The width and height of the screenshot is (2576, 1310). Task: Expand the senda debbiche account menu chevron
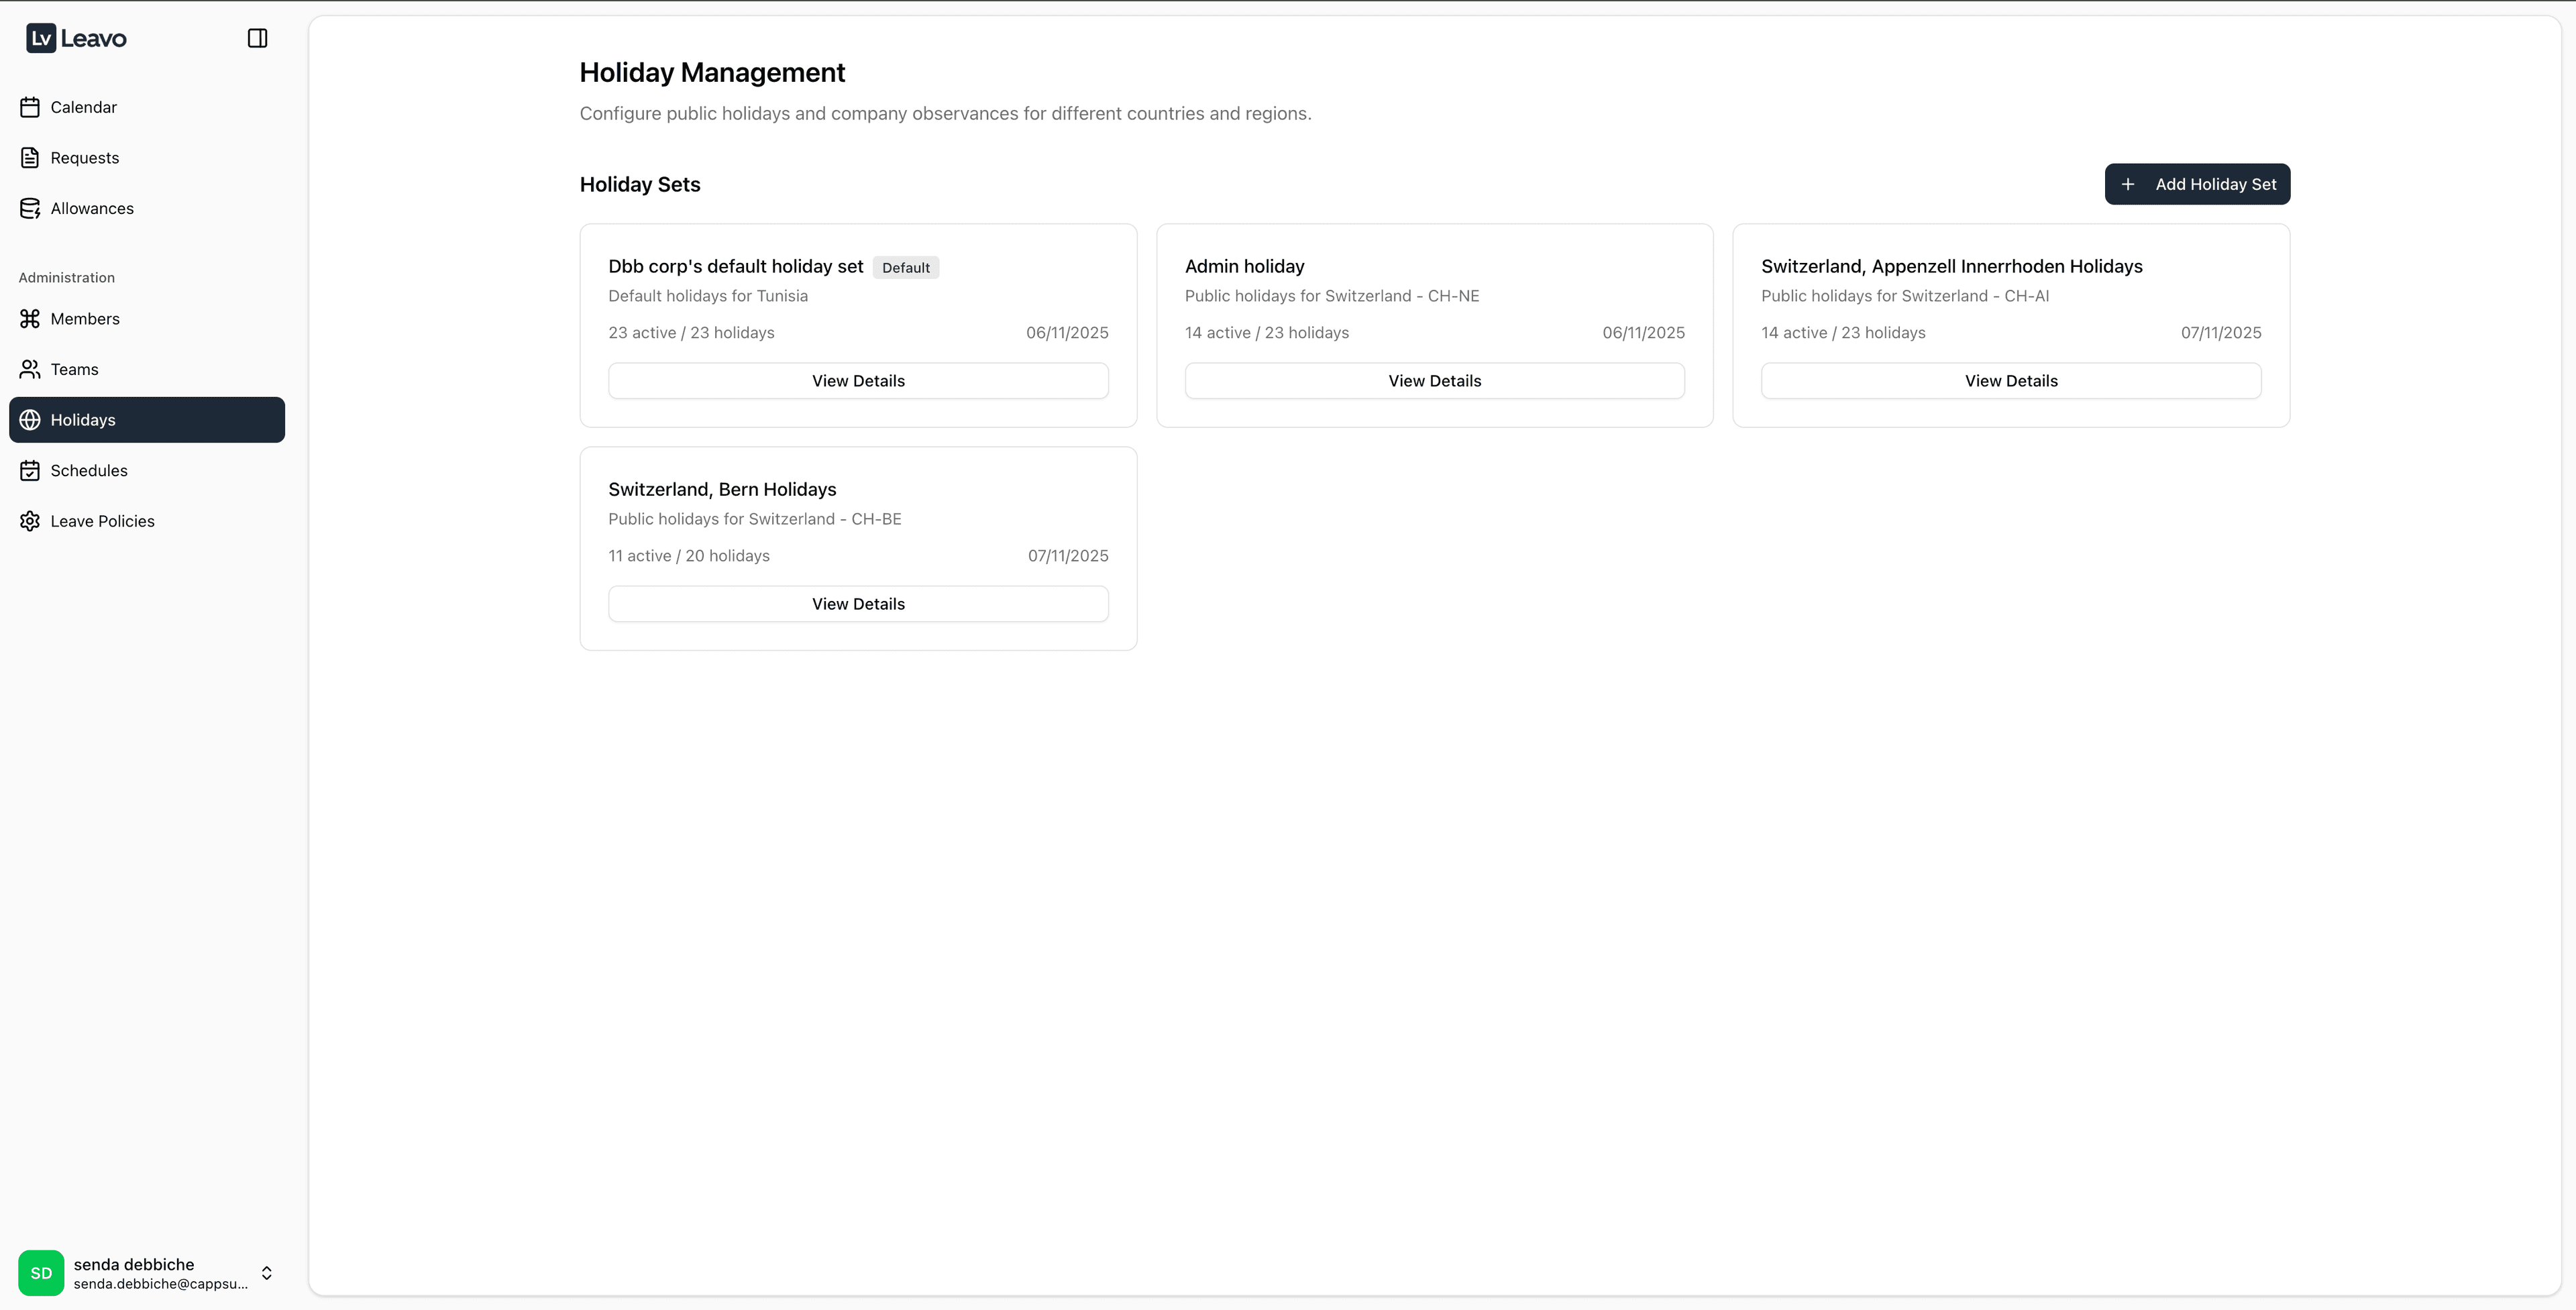[267, 1272]
